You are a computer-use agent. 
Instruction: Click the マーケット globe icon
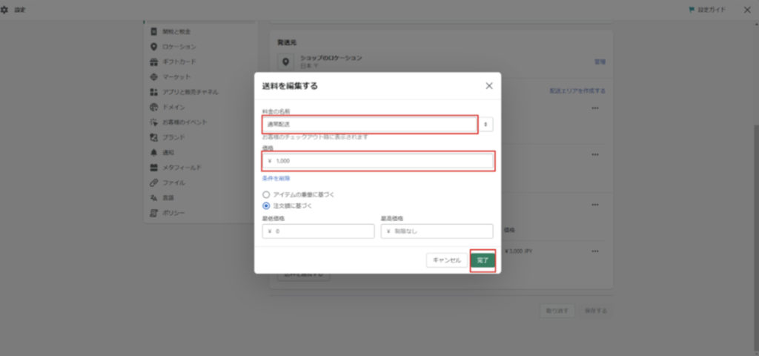pos(154,77)
